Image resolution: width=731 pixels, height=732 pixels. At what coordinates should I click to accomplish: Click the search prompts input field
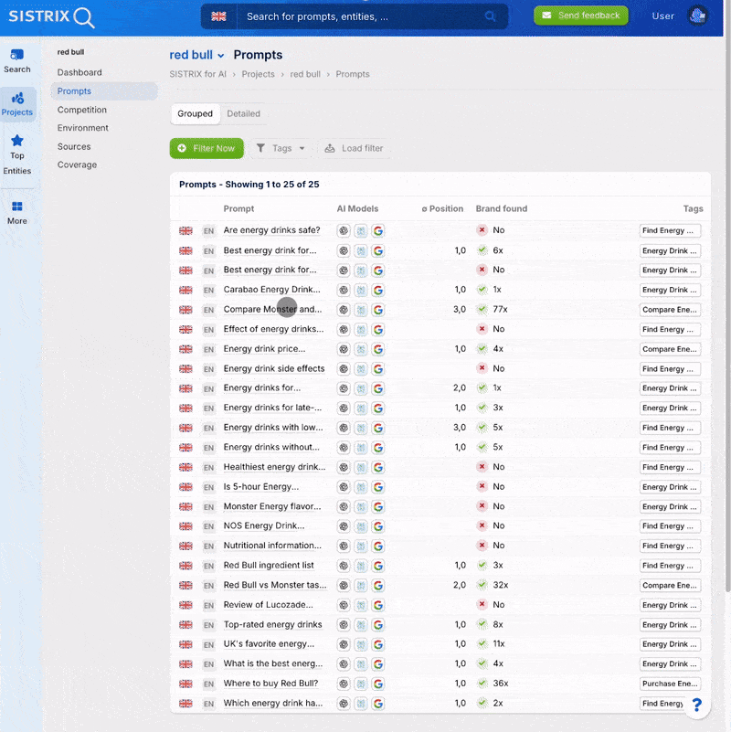coord(361,16)
